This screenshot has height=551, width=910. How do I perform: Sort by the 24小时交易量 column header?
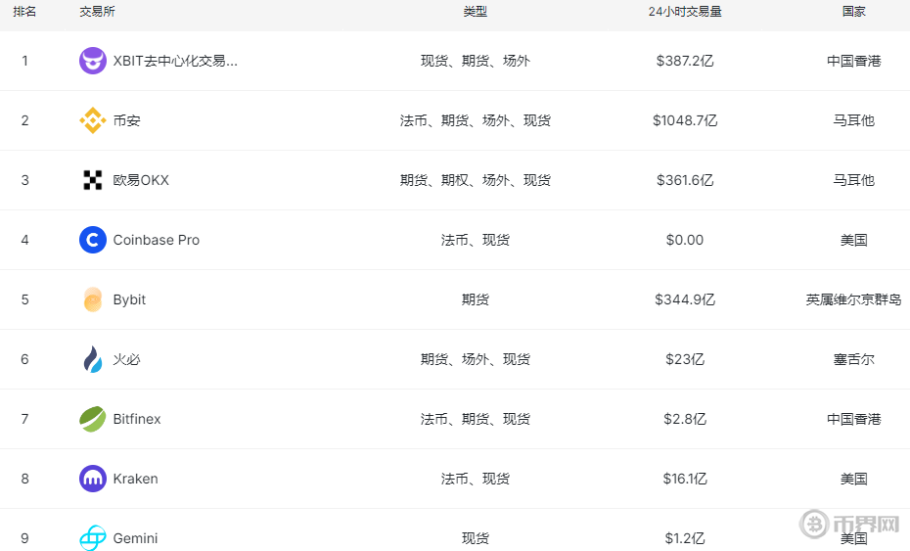tap(685, 12)
